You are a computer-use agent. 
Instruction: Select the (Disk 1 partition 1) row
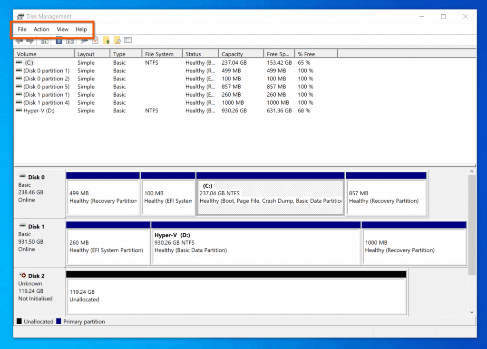(x=176, y=95)
